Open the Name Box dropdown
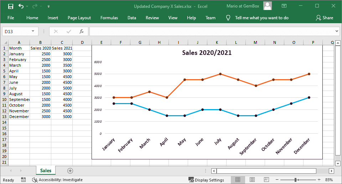The height and width of the screenshot is (184, 342). (33, 31)
